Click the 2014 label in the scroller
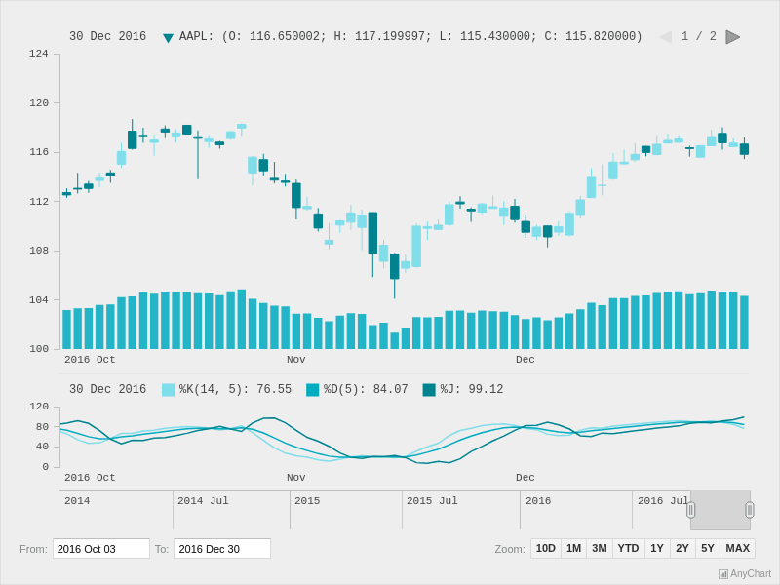This screenshot has width=780, height=585. click(77, 501)
